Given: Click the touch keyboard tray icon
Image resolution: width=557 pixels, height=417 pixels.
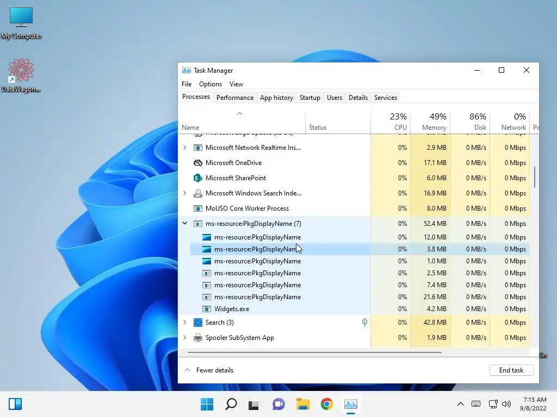Looking at the screenshot, I should click(x=476, y=404).
